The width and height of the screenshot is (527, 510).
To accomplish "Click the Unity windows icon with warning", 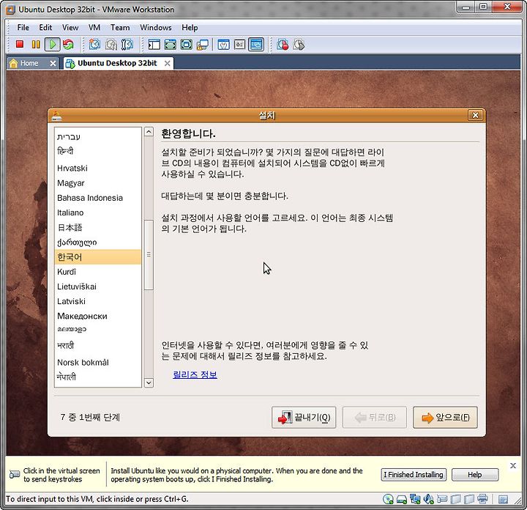I will coord(202,45).
